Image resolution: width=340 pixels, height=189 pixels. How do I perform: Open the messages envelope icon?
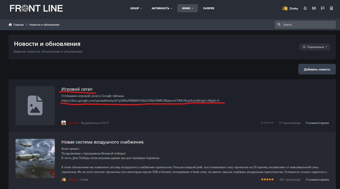(x=314, y=8)
